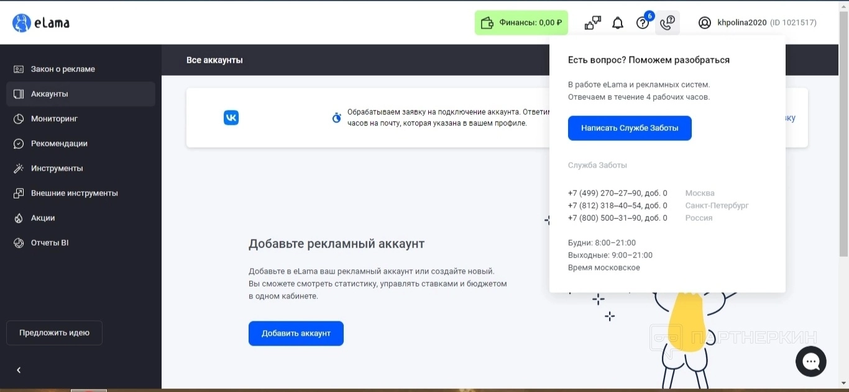Click the Время московское text
Screen dimensions: 849x392
(x=604, y=268)
